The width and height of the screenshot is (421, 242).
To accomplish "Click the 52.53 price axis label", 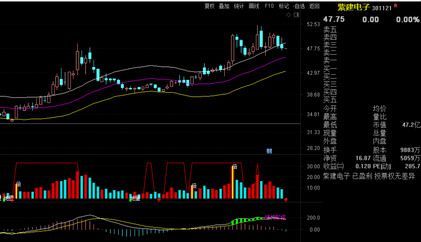I will click(x=313, y=24).
